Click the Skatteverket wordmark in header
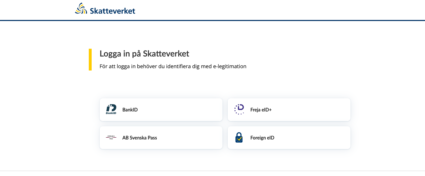425x176 pixels. (x=112, y=11)
